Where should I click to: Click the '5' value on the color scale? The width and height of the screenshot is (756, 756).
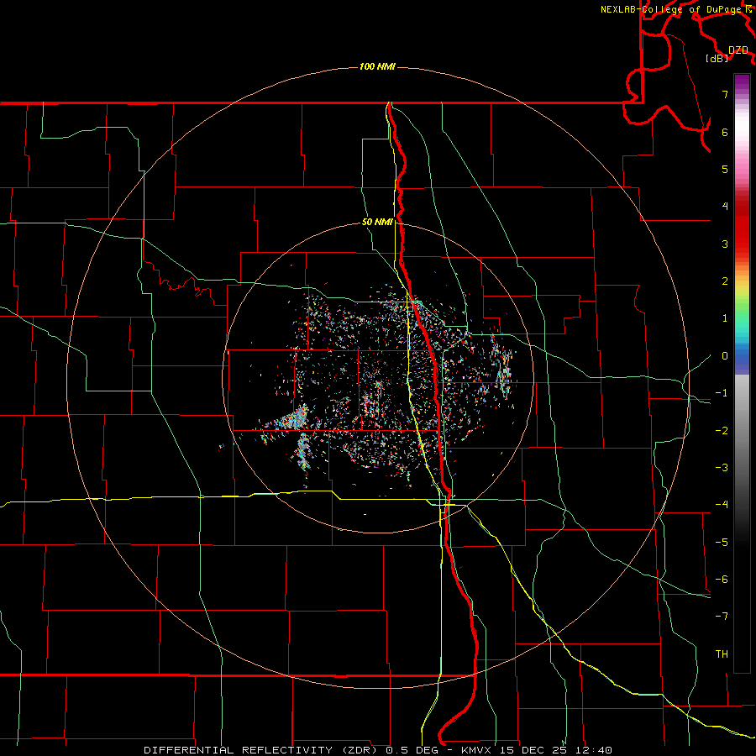[725, 169]
